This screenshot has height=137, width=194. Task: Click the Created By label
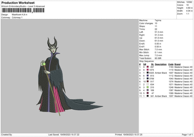tap(7, 135)
